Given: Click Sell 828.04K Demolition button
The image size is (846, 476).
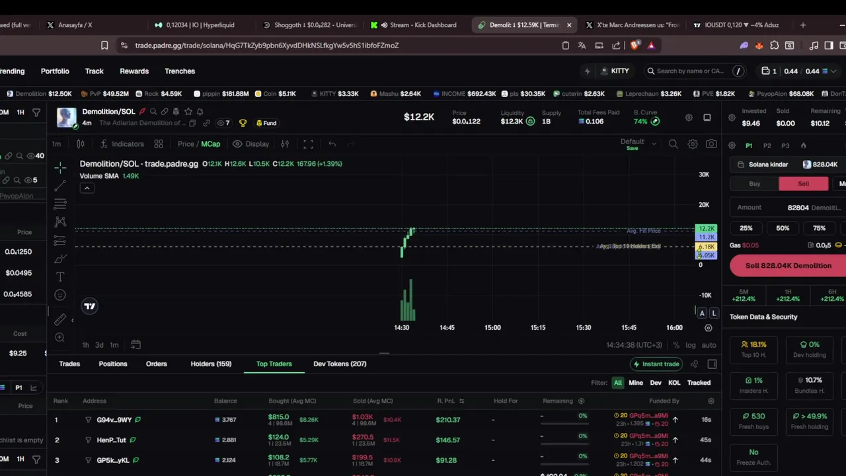Looking at the screenshot, I should tap(788, 265).
